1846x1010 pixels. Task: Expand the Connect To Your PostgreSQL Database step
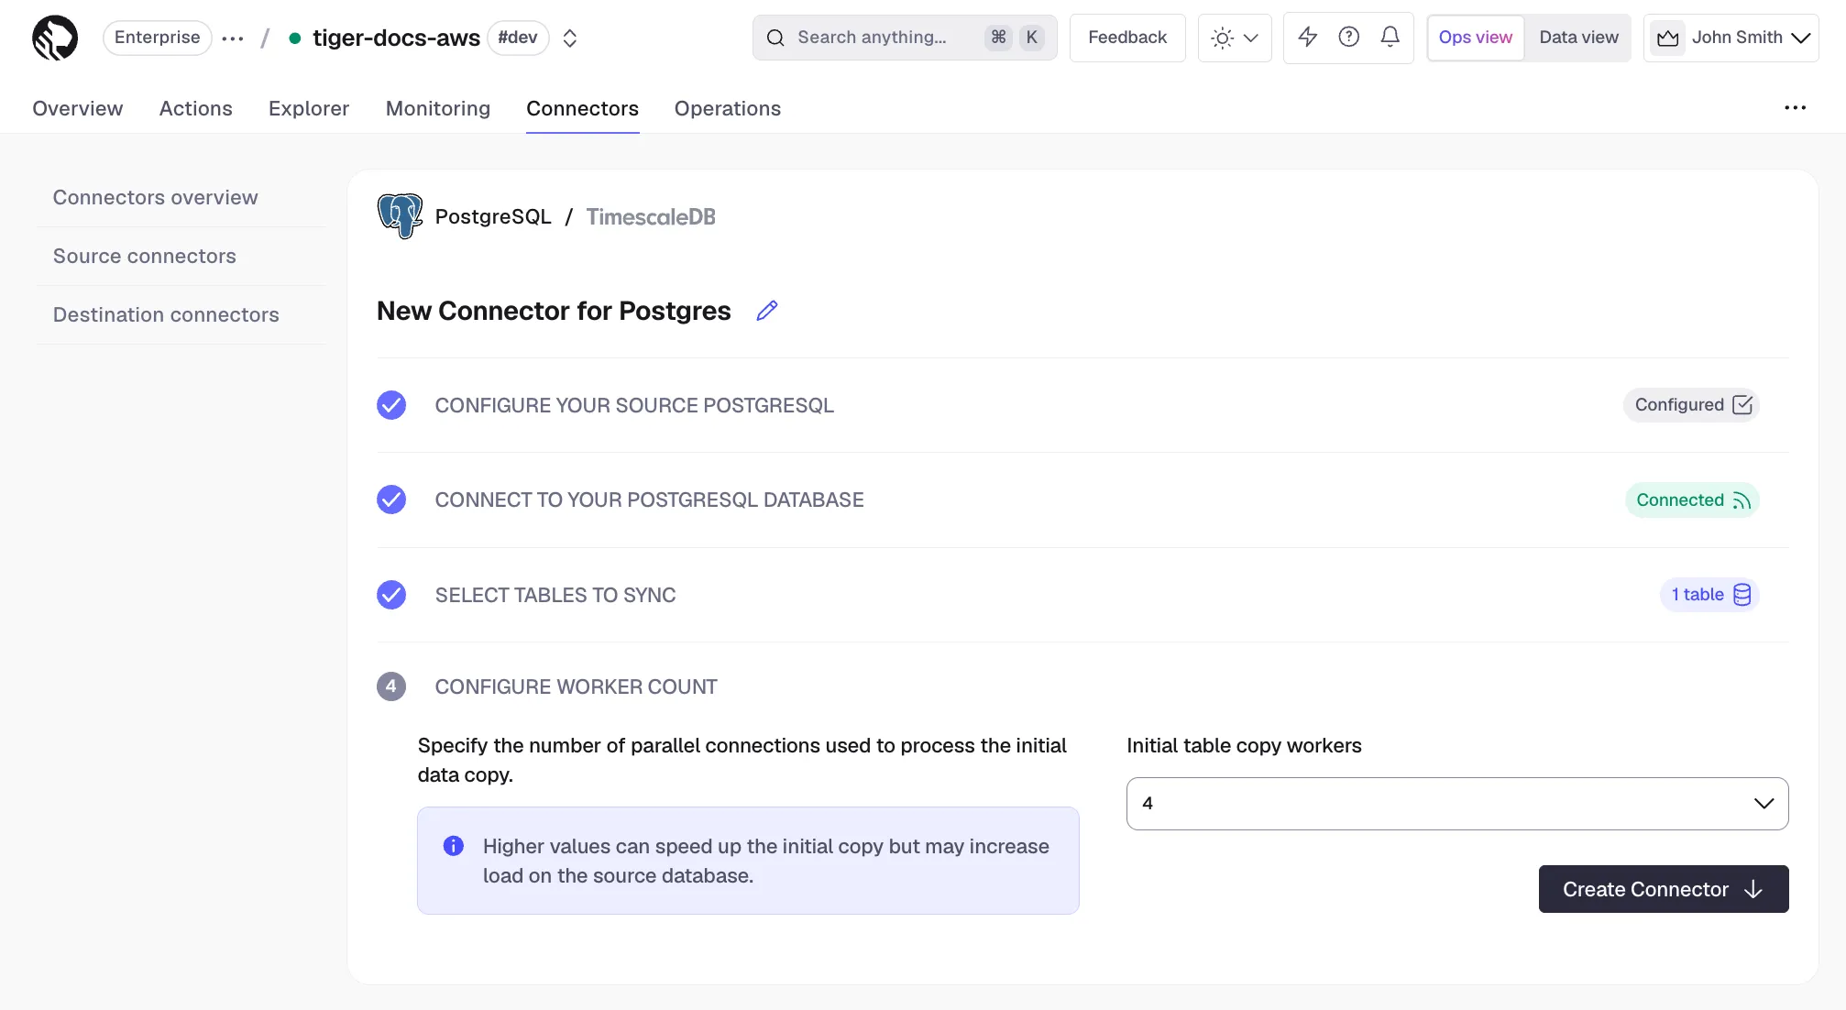[649, 500]
